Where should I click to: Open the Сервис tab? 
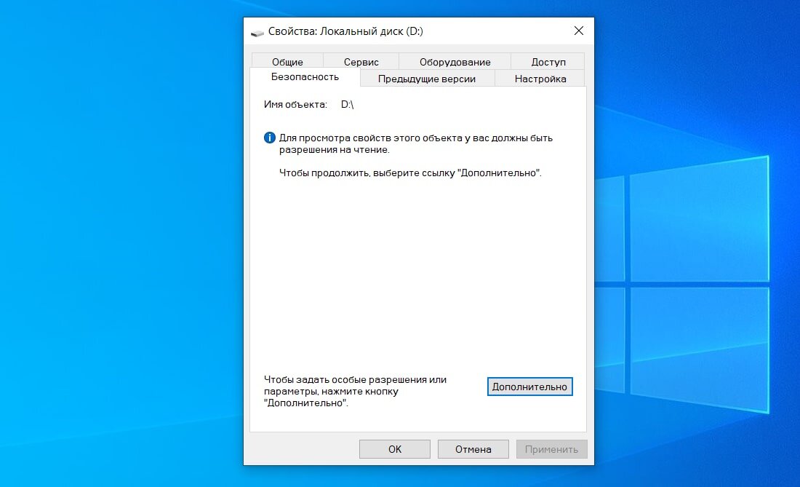click(x=361, y=62)
